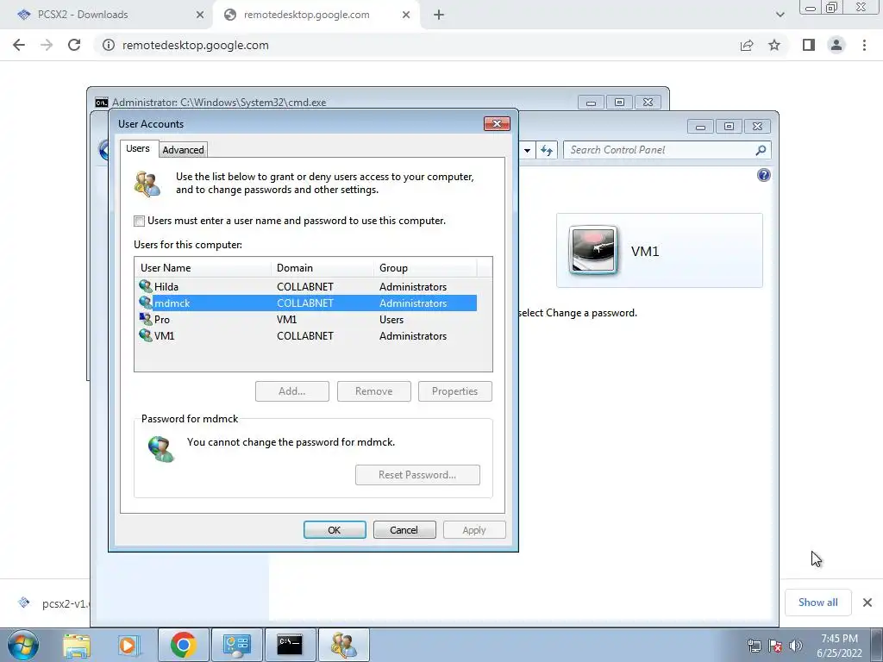Image resolution: width=883 pixels, height=662 pixels.
Task: Click the Chrome forward arrow icon
Action: click(47, 45)
